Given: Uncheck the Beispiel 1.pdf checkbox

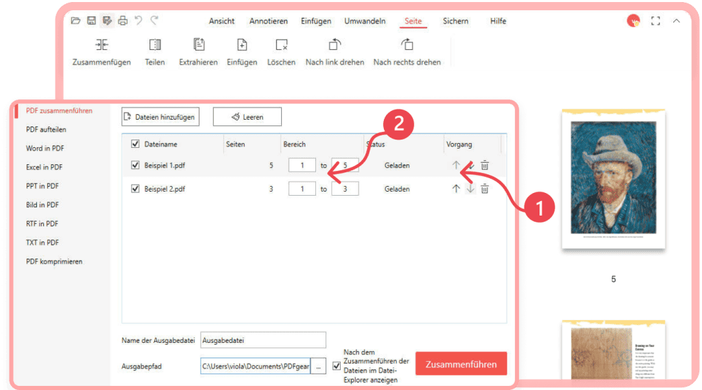Looking at the screenshot, I should click(135, 165).
